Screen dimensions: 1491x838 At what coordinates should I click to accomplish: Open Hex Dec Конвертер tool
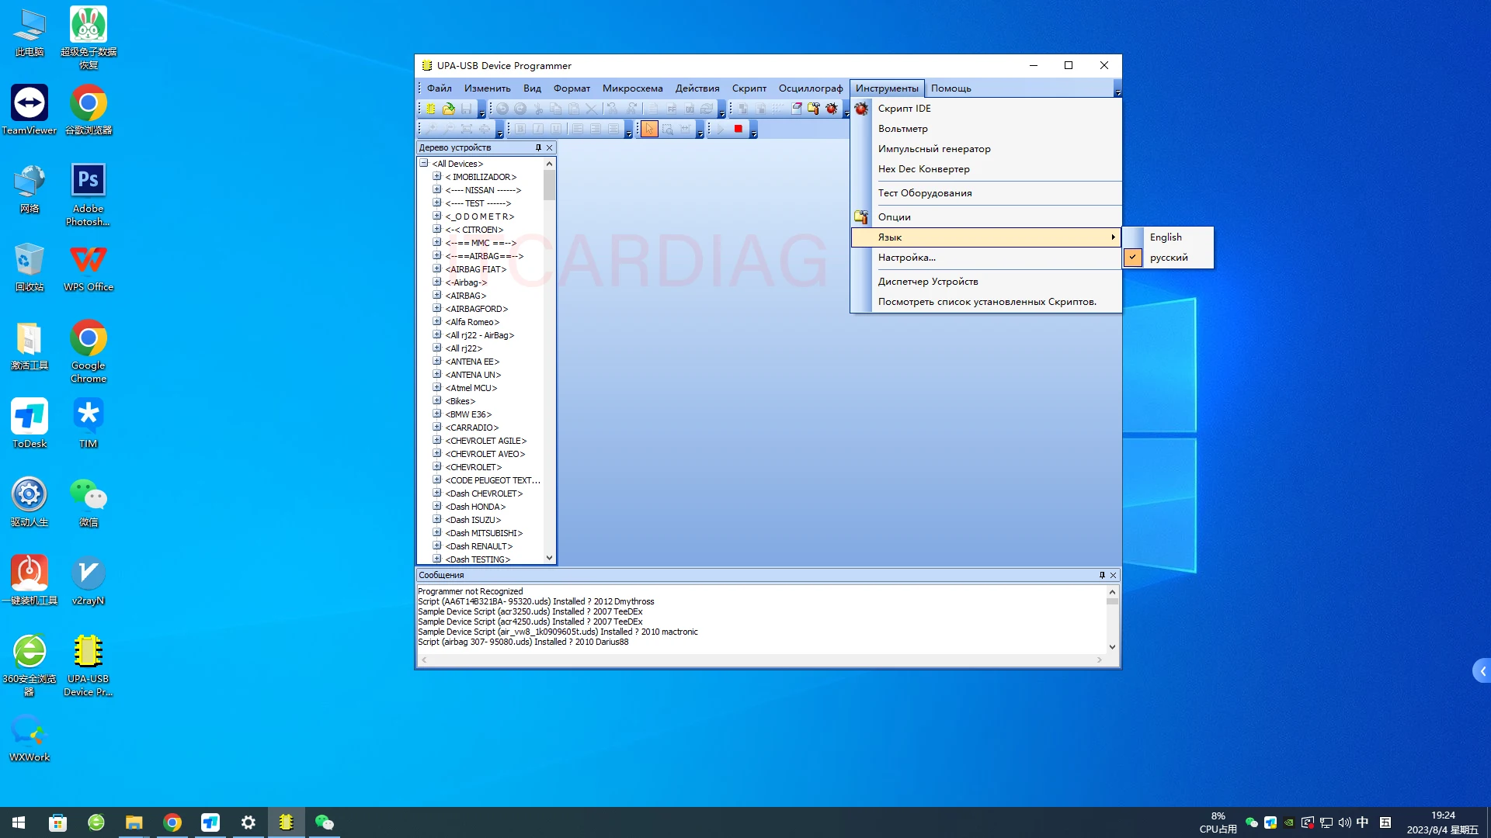coord(986,169)
